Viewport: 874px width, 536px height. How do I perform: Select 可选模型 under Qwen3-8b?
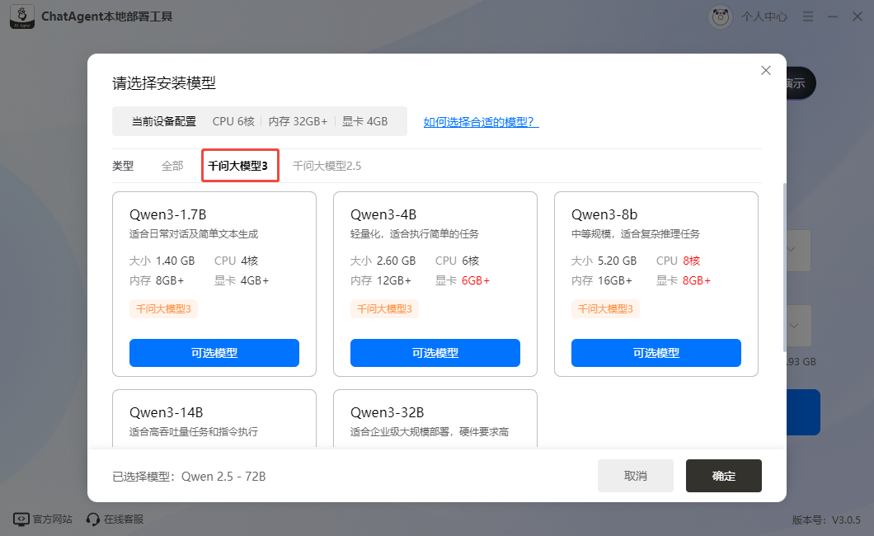coord(655,353)
